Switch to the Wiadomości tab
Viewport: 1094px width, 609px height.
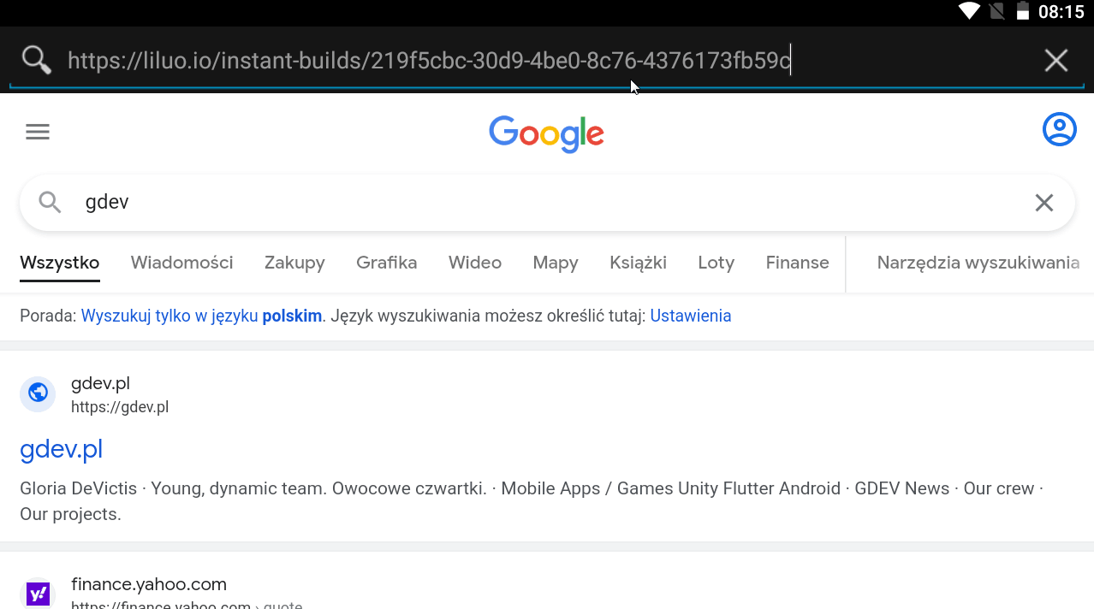click(181, 263)
